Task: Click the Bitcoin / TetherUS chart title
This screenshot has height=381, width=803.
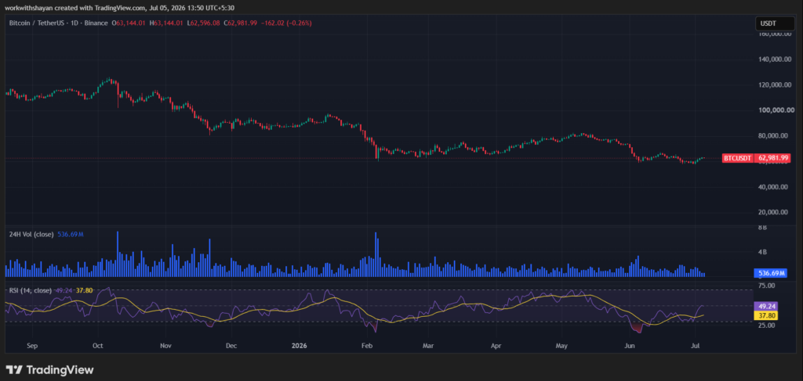Action: pyautogui.click(x=58, y=23)
